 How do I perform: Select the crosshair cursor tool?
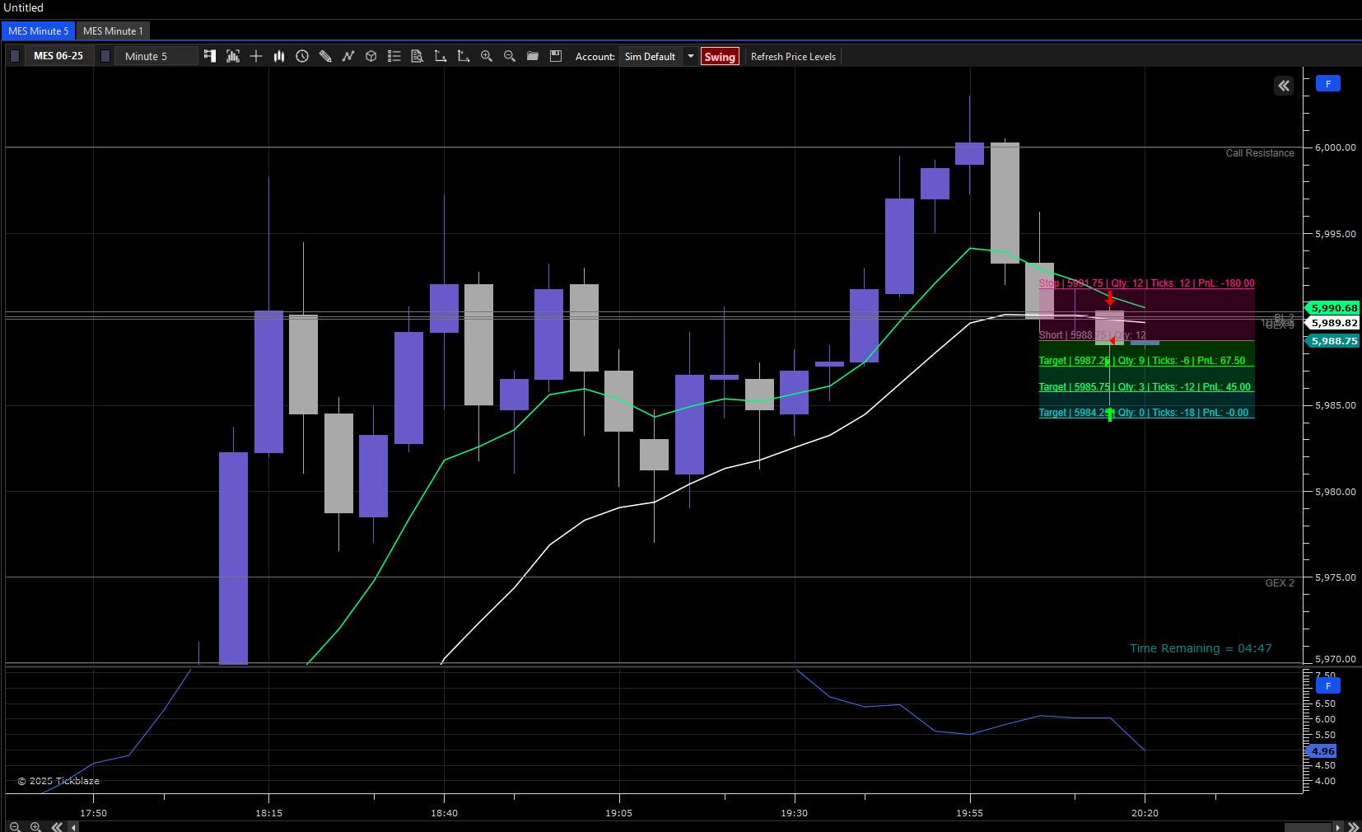256,56
